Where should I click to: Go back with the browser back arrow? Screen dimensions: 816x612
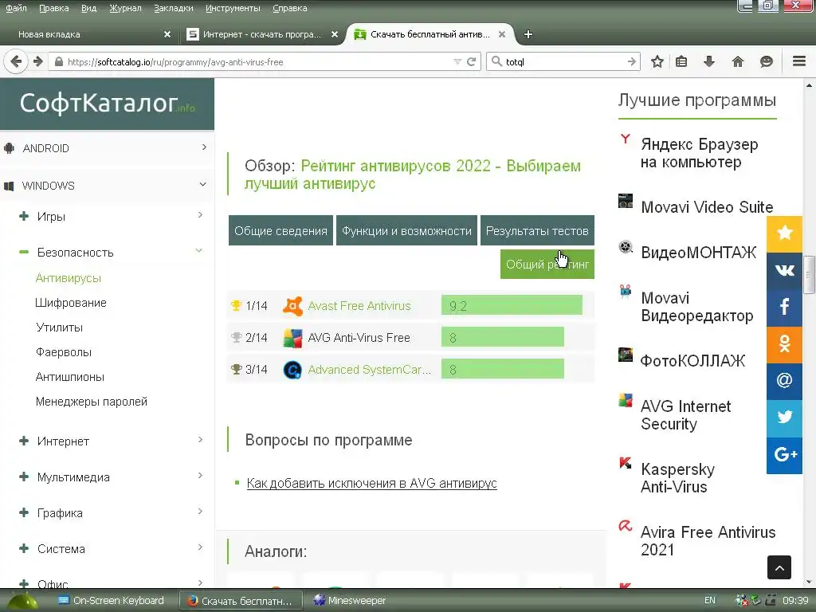click(x=16, y=61)
